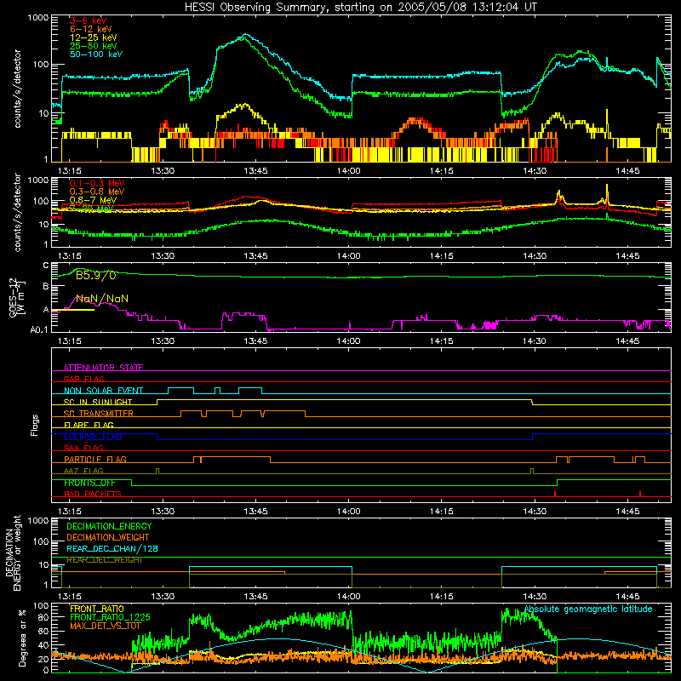
Task: Click the DECIMATION_ENERGY legend label
Action: [x=109, y=526]
